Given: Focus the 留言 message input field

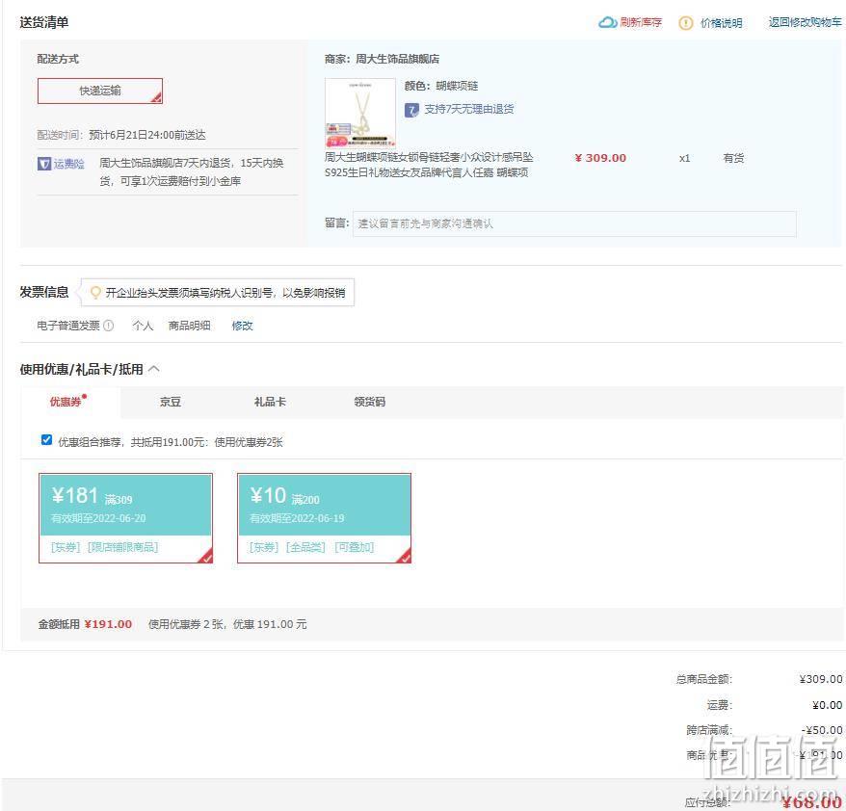Looking at the screenshot, I should [x=574, y=223].
